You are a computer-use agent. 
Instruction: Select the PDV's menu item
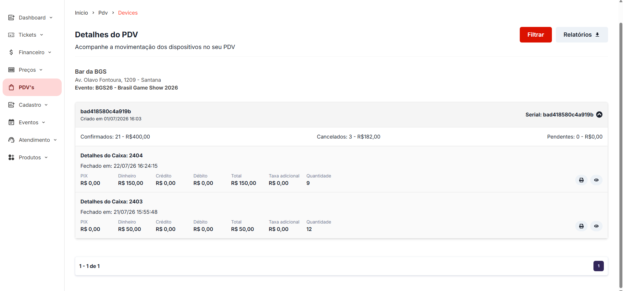32,87
